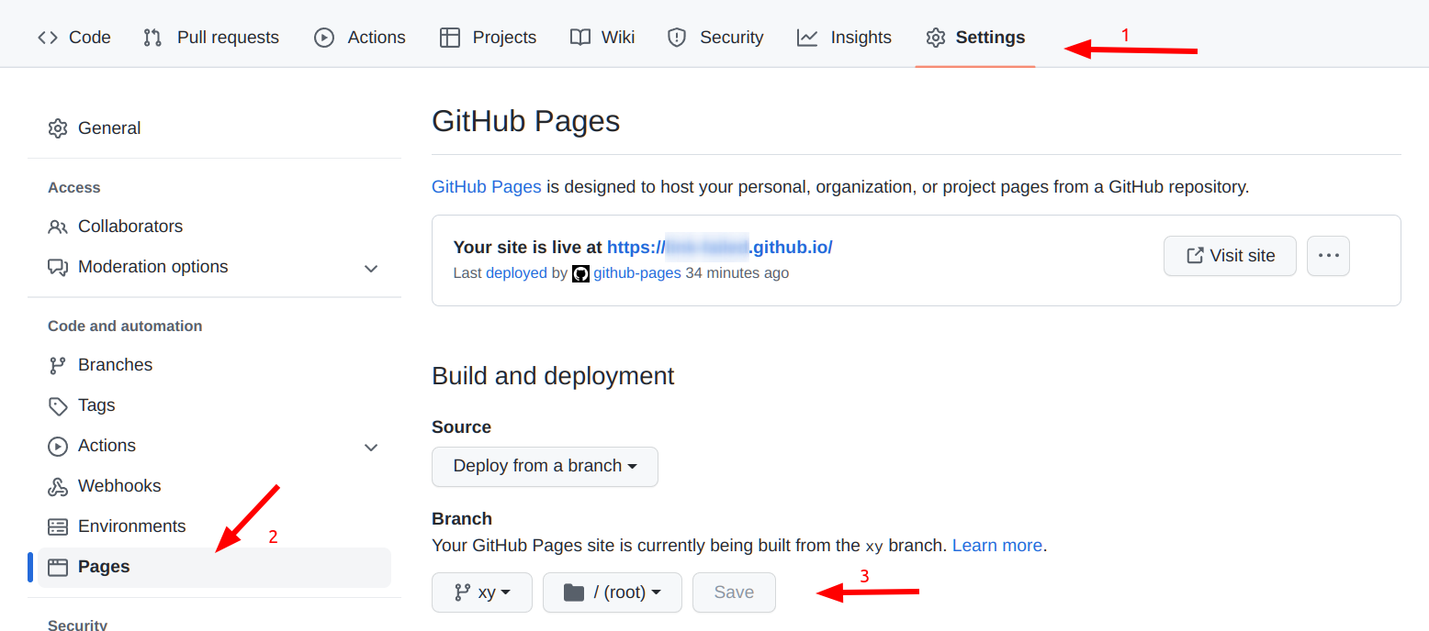Click the Actions play icon in top navigation
The width and height of the screenshot is (1429, 631).
point(324,38)
